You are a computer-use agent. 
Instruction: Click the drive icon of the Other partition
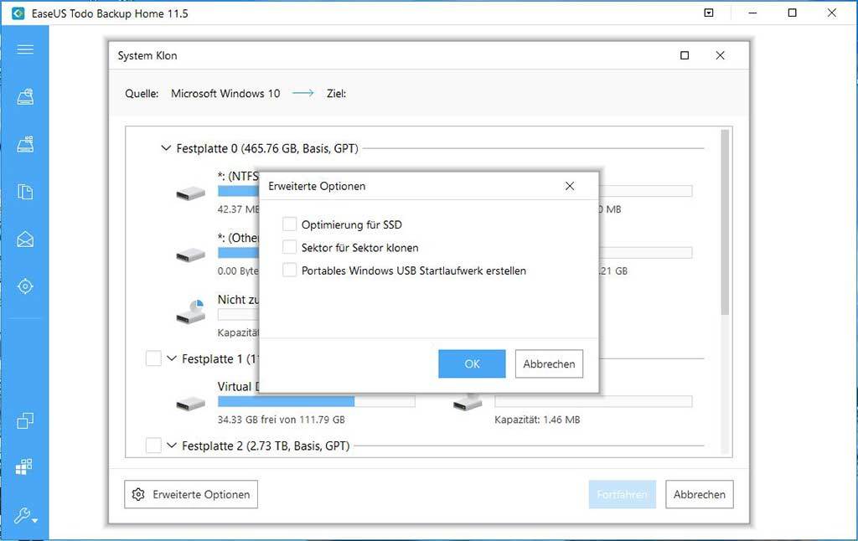point(190,255)
